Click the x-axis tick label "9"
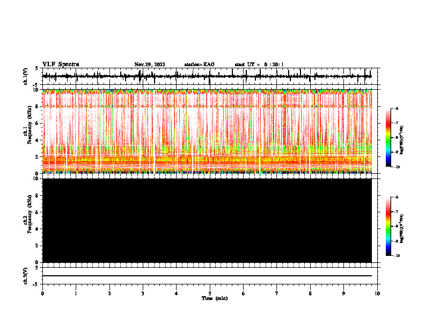The height and width of the screenshot is (329, 425). pos(343,294)
